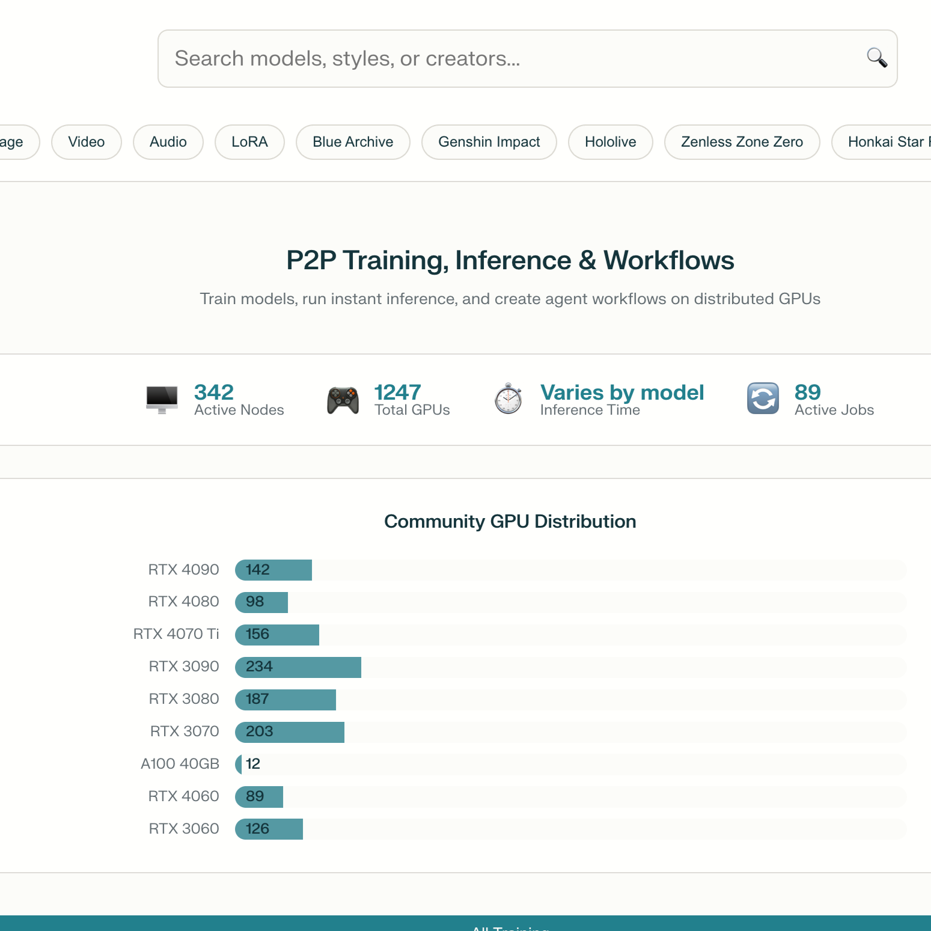Click the 'Total GPUs' label
This screenshot has height=931, width=931.
click(x=412, y=410)
